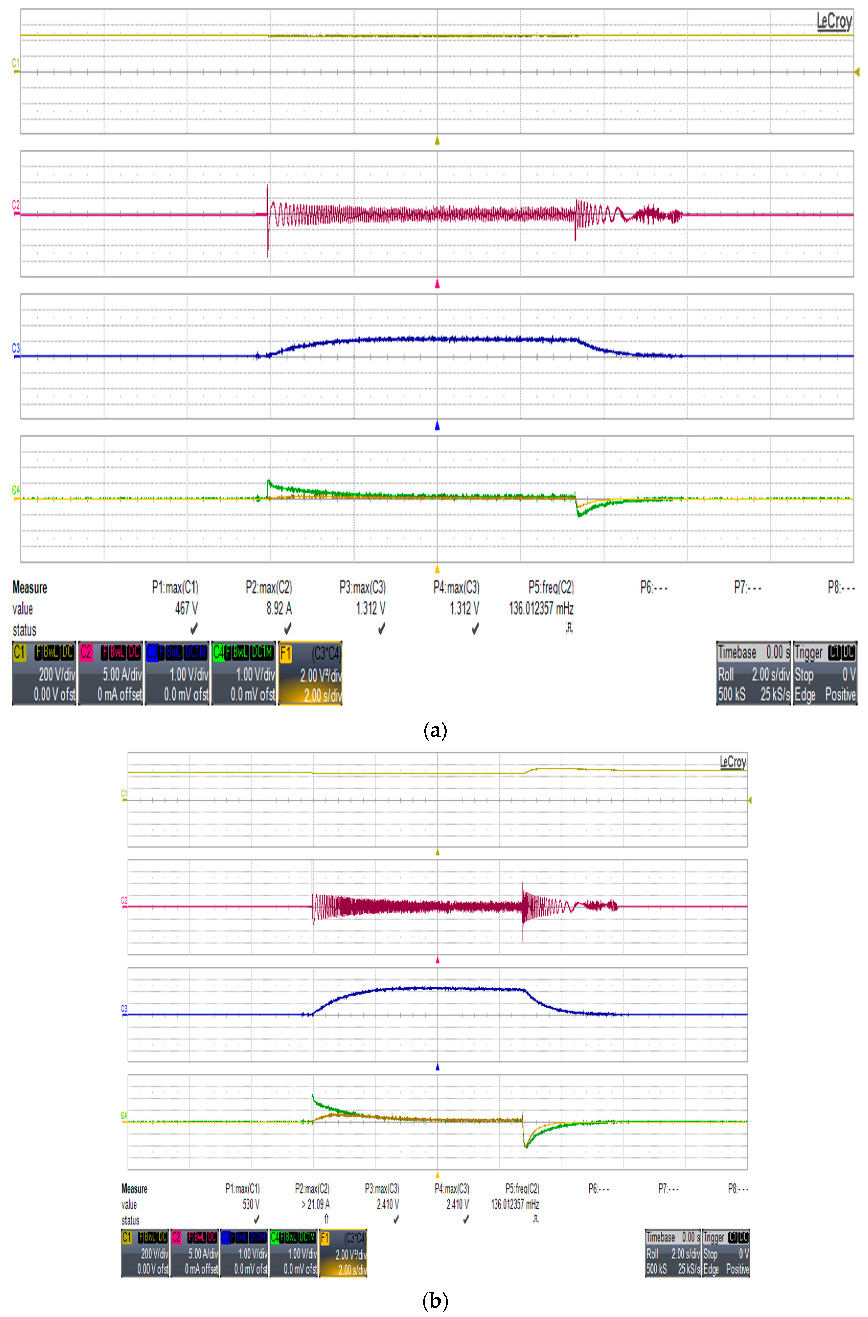The width and height of the screenshot is (868, 1317).
Task: Click P2 overflow arrow status icon in figure (b)
Action: [327, 1219]
